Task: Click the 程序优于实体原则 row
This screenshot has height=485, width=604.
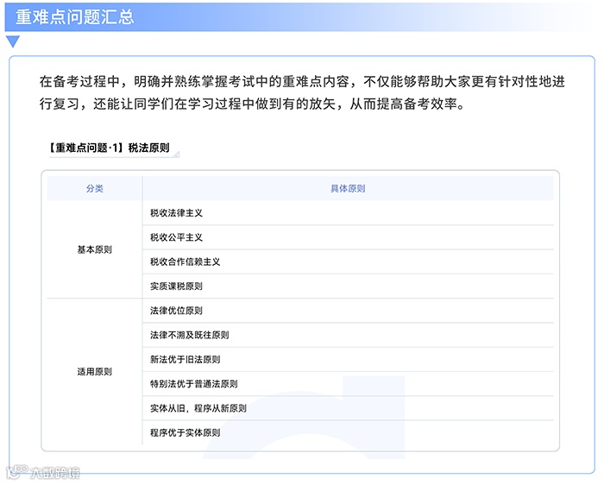Action: [x=348, y=432]
